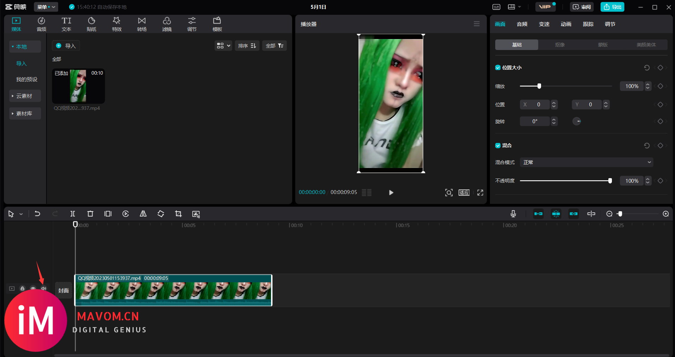The height and width of the screenshot is (357, 675).
Task: Click the preview axis icon
Action: coord(591,214)
